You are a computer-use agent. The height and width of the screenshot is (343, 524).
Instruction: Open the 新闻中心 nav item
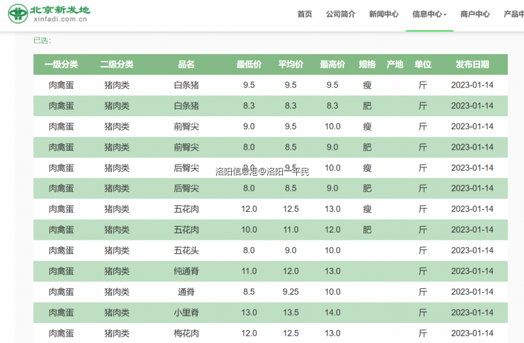pos(384,14)
